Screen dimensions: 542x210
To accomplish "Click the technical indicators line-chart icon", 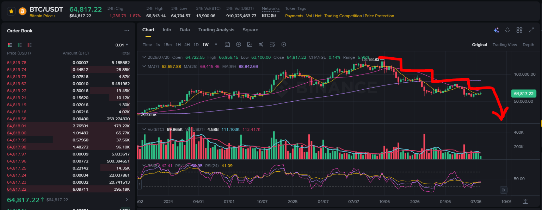I will (250, 45).
